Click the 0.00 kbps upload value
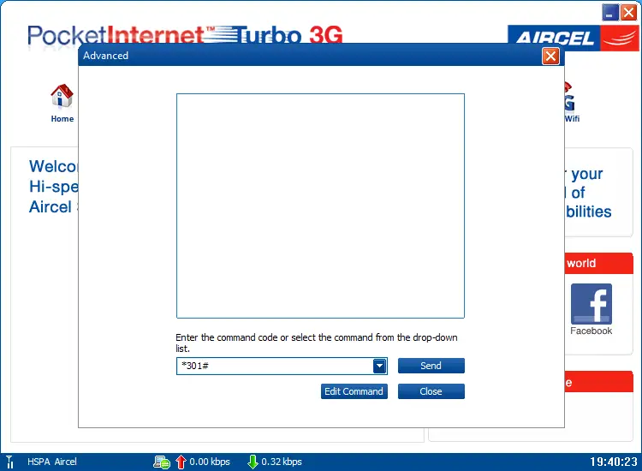Viewport: 642px width, 471px height. tap(209, 462)
